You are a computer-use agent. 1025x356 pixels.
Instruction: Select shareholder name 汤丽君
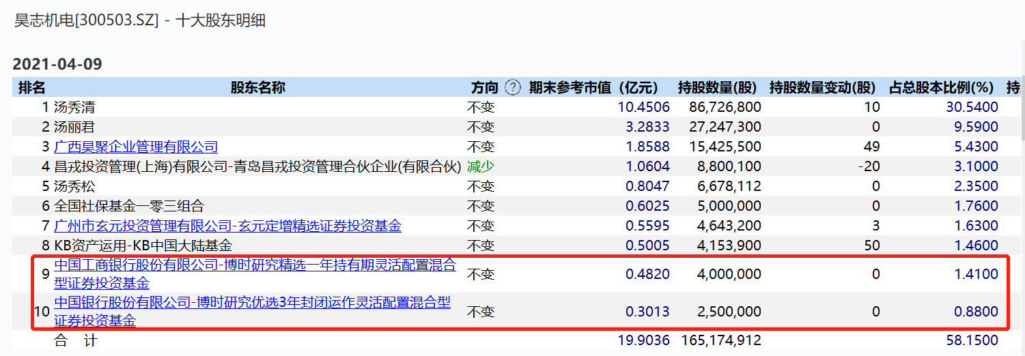pyautogui.click(x=74, y=127)
